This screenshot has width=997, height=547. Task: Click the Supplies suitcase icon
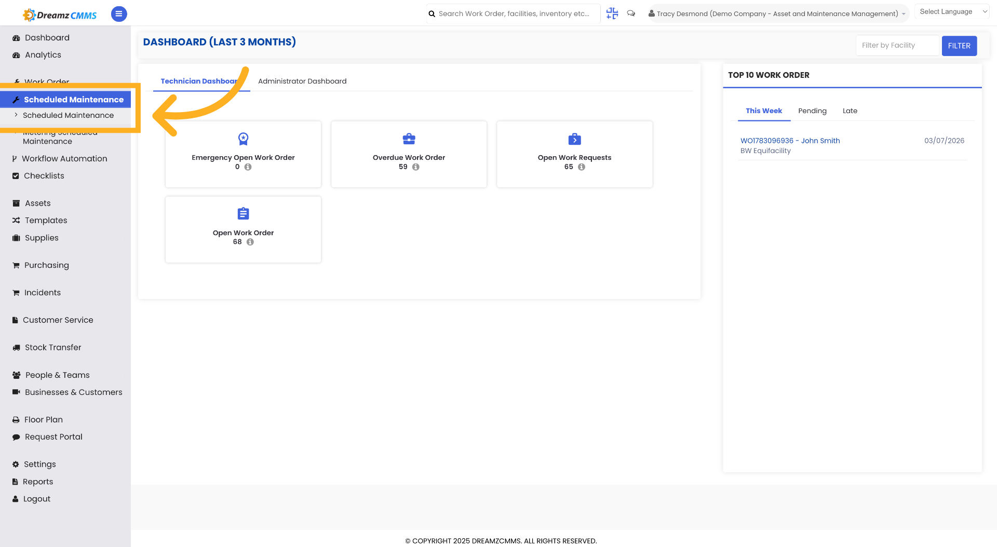point(16,238)
